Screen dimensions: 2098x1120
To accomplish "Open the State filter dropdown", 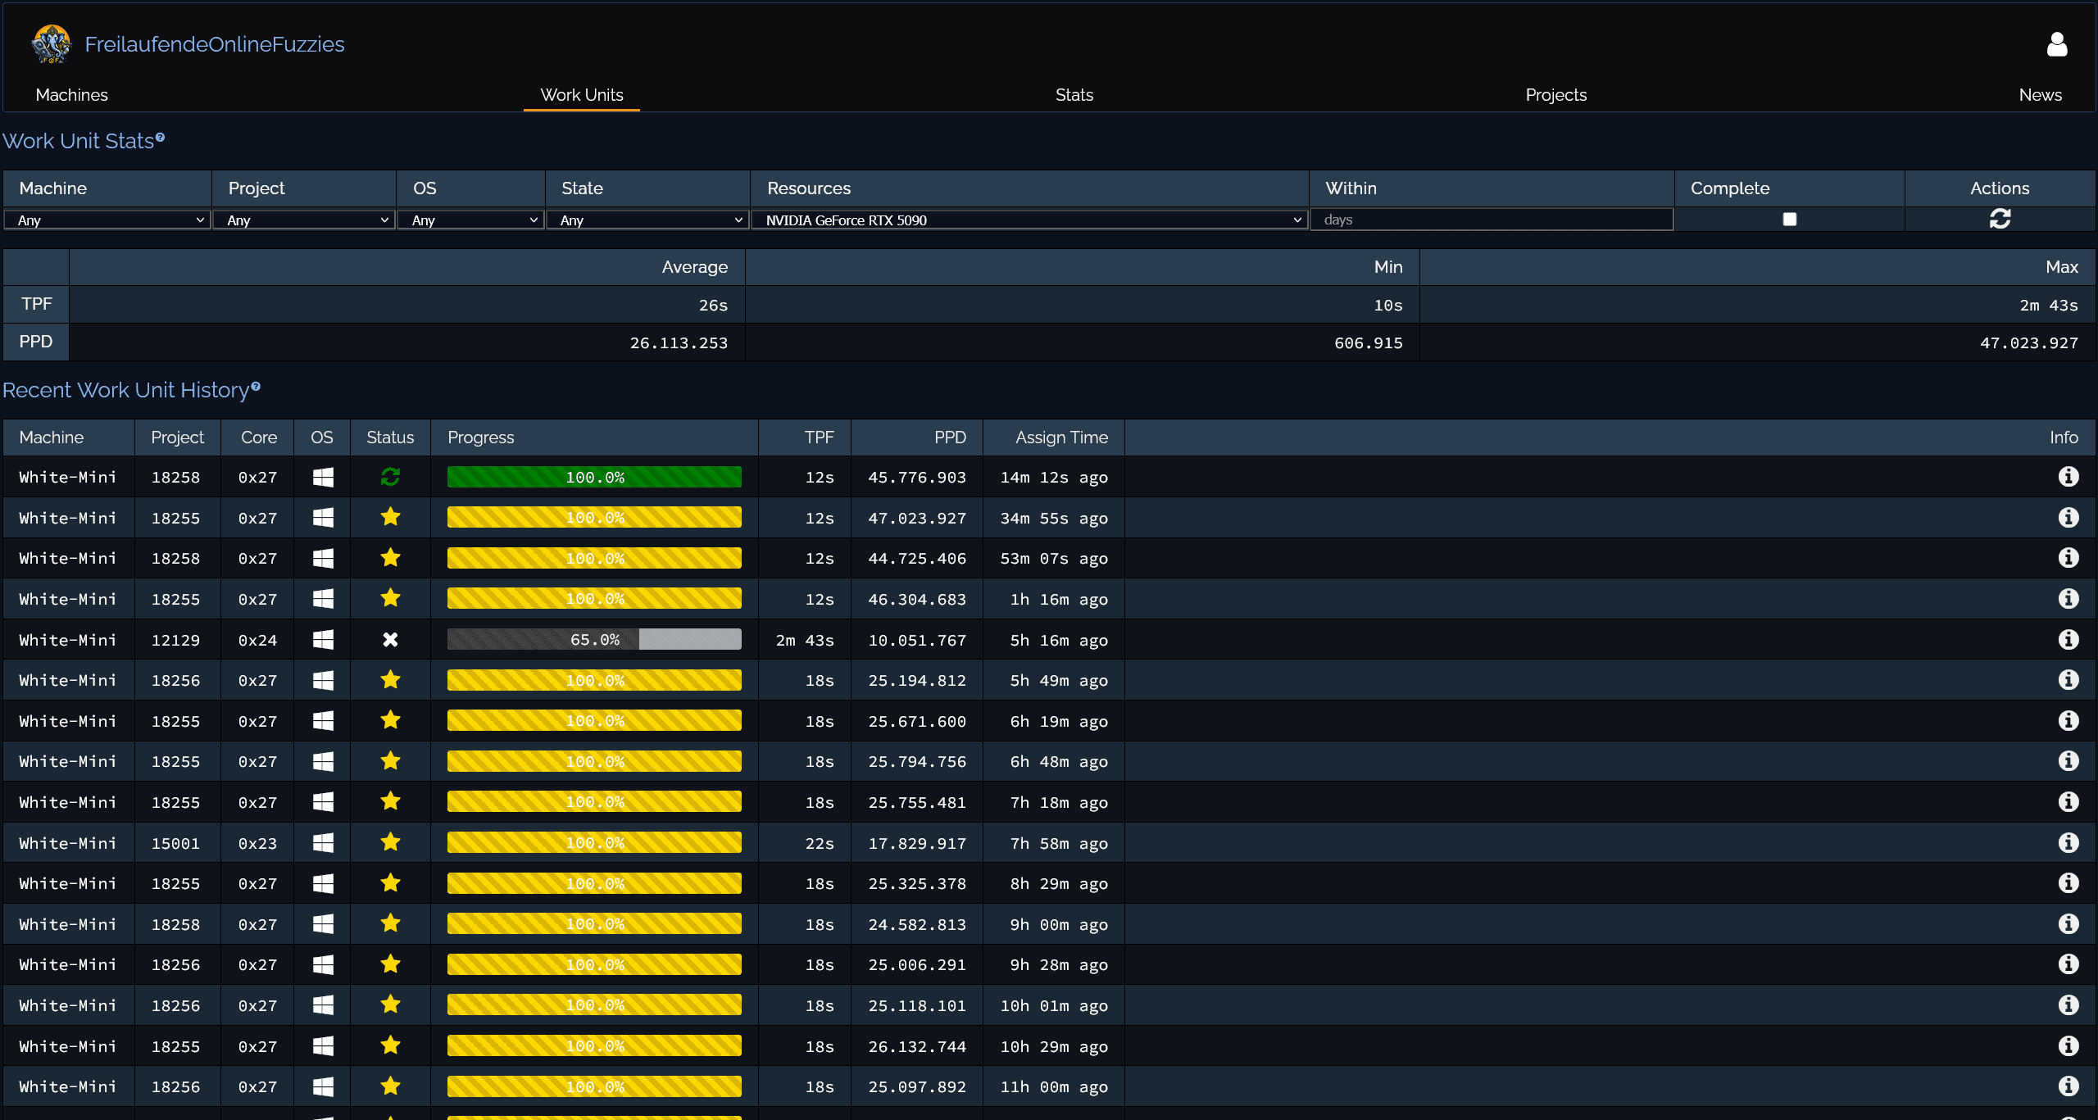I will click(x=647, y=220).
